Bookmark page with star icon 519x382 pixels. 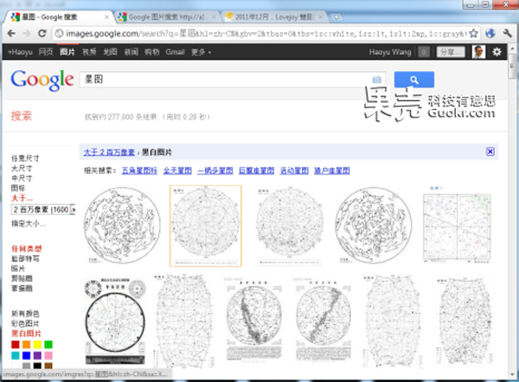[473, 34]
